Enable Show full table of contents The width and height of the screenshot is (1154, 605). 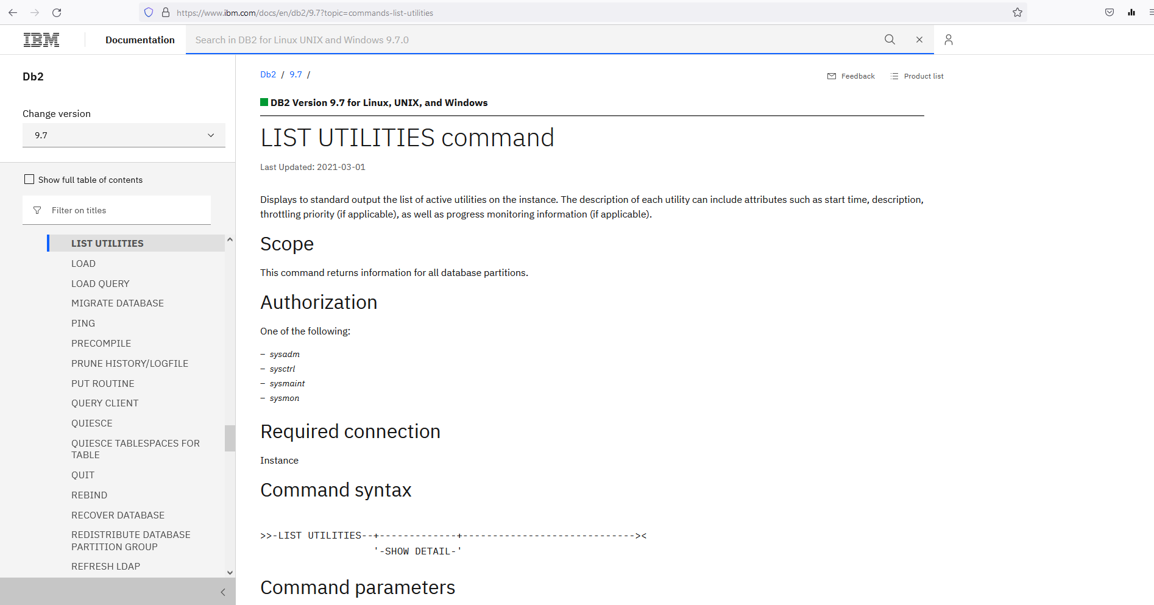click(29, 179)
